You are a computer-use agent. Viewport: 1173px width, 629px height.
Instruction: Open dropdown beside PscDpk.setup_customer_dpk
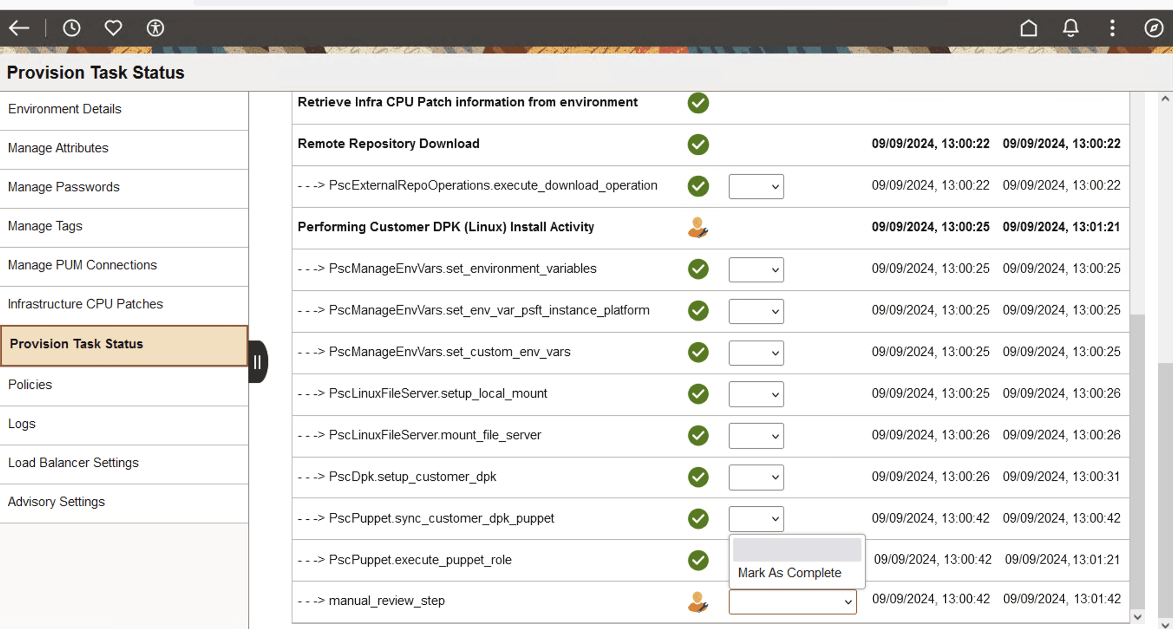[756, 477]
